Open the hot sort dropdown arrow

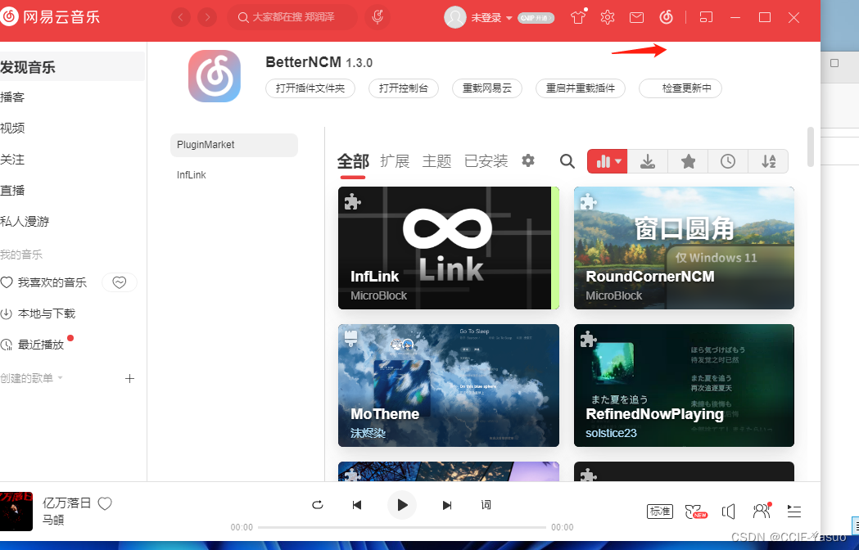(x=617, y=161)
